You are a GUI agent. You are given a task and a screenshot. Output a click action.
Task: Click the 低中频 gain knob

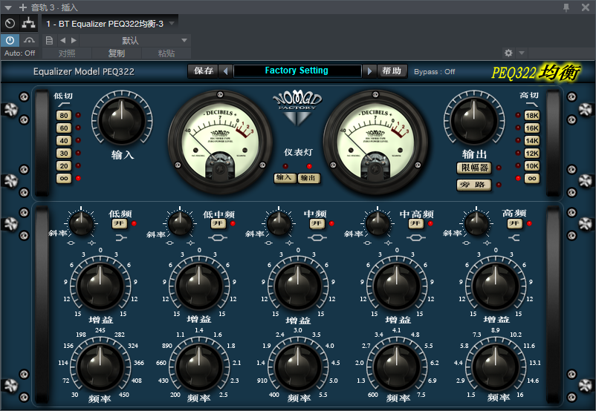click(x=199, y=286)
